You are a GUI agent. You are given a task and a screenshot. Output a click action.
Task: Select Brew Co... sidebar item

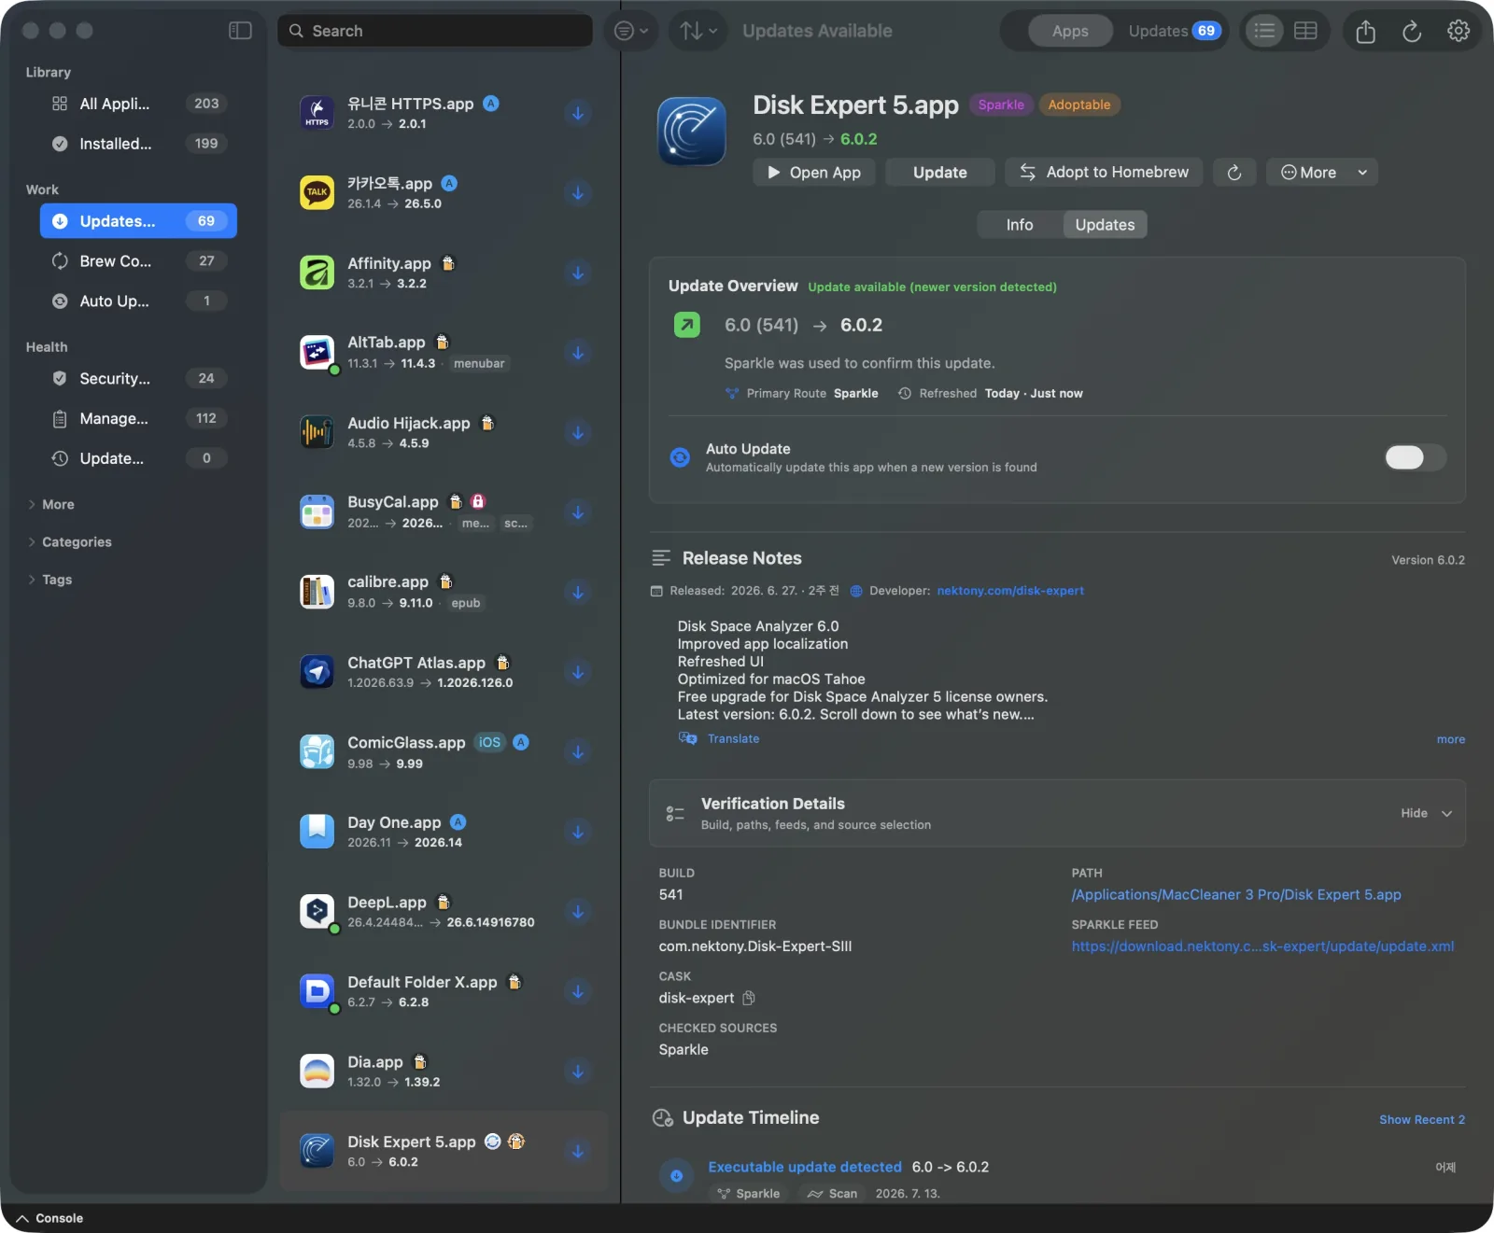click(138, 261)
